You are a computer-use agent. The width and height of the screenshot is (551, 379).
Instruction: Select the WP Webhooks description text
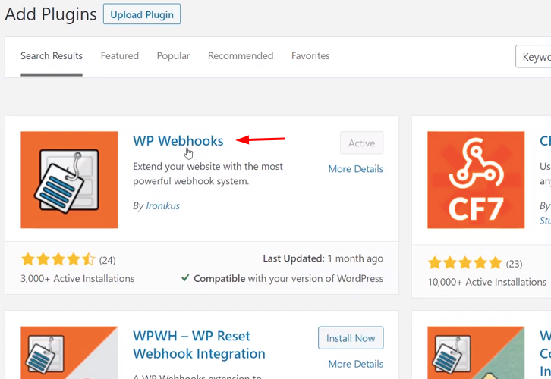point(208,174)
